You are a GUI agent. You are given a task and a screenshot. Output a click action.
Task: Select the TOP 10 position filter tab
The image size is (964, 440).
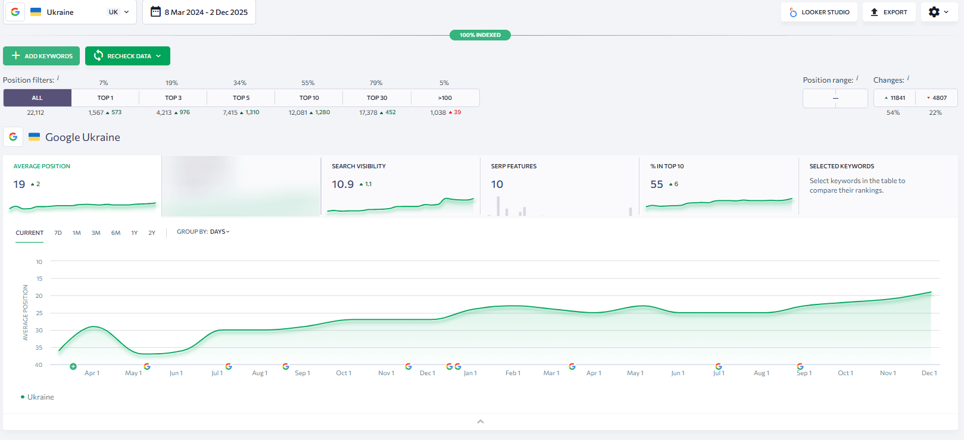click(x=309, y=98)
